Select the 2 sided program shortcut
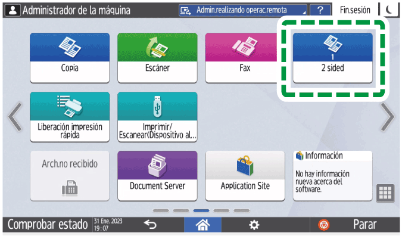This screenshot has height=239, width=402. coord(333,58)
